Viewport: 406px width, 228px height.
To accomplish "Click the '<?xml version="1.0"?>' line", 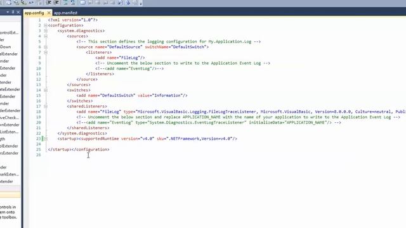I will point(73,20).
